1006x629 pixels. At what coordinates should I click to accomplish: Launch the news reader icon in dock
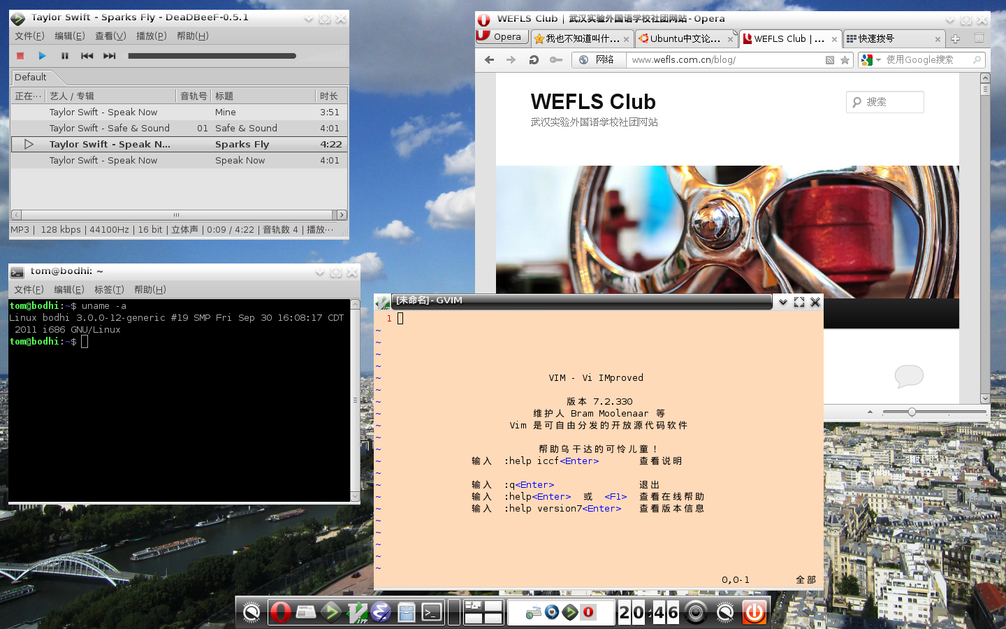[x=306, y=613]
